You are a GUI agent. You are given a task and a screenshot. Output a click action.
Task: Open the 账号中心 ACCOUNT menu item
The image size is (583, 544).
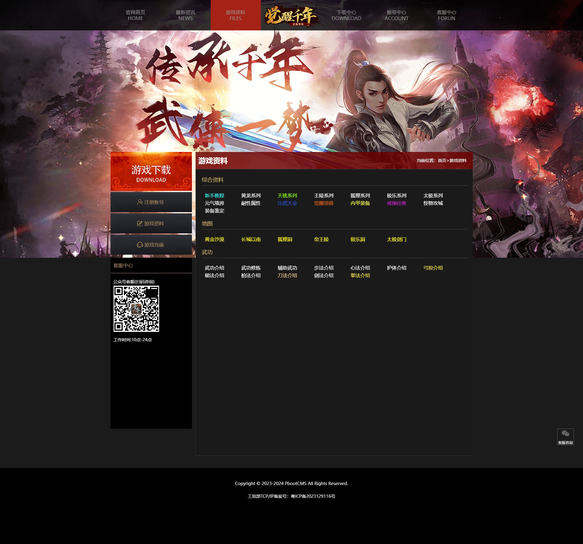(x=396, y=15)
